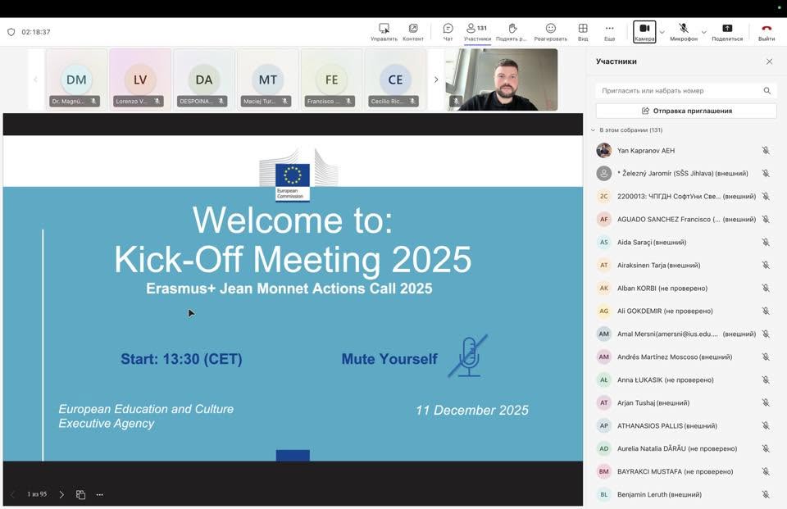Screen dimensions: 787x509
Task: Turn the Camera (Камера) on or off
Action: [x=644, y=32]
